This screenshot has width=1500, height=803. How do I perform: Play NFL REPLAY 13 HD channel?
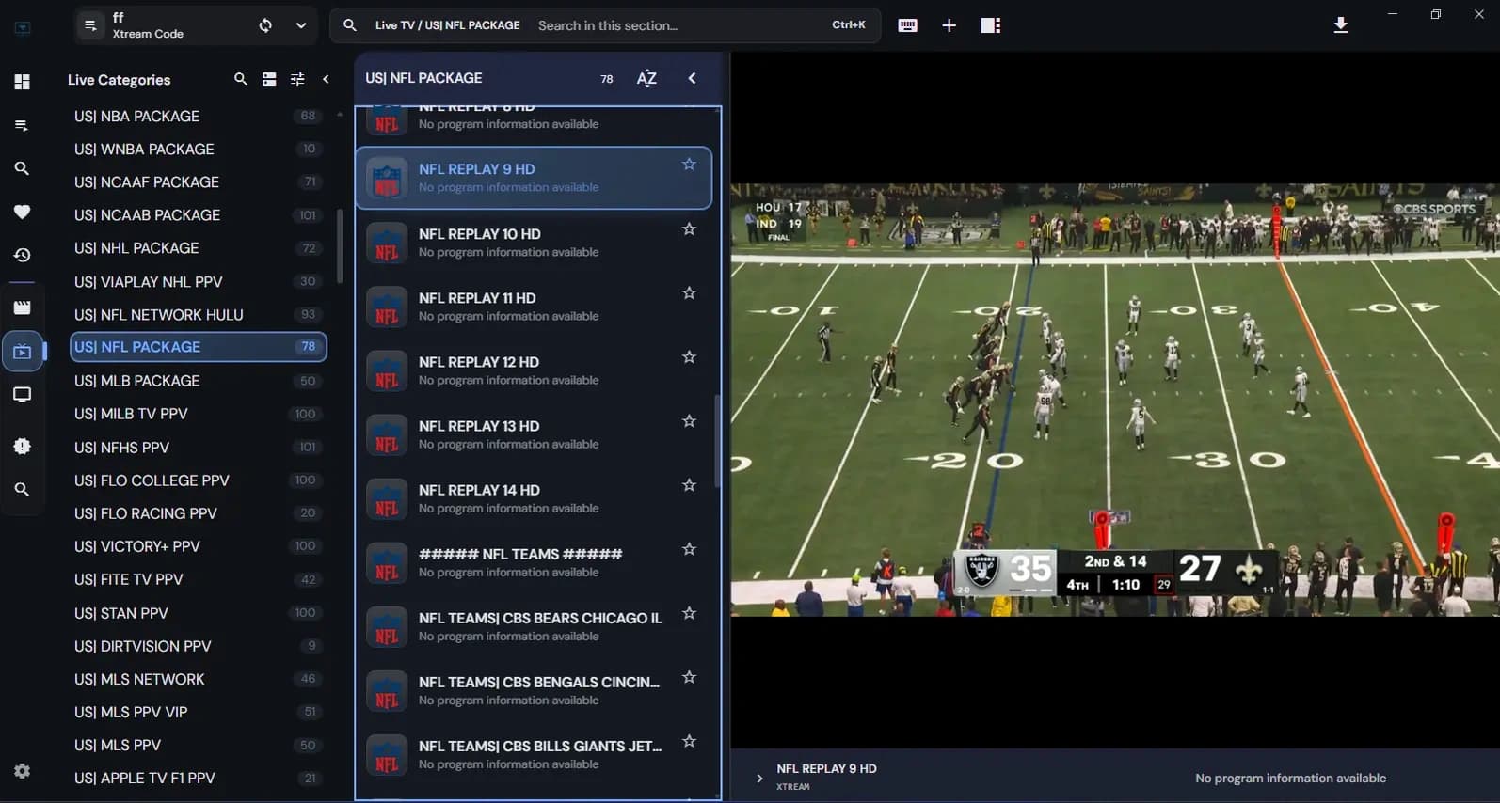tap(534, 434)
